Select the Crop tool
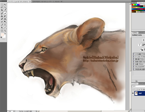The width and height of the screenshot is (145, 112). coord(2,10)
